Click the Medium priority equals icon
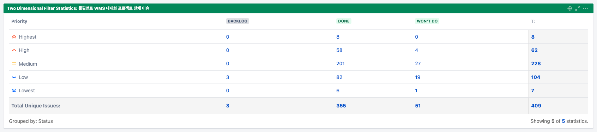The image size is (597, 132). [x=14, y=64]
